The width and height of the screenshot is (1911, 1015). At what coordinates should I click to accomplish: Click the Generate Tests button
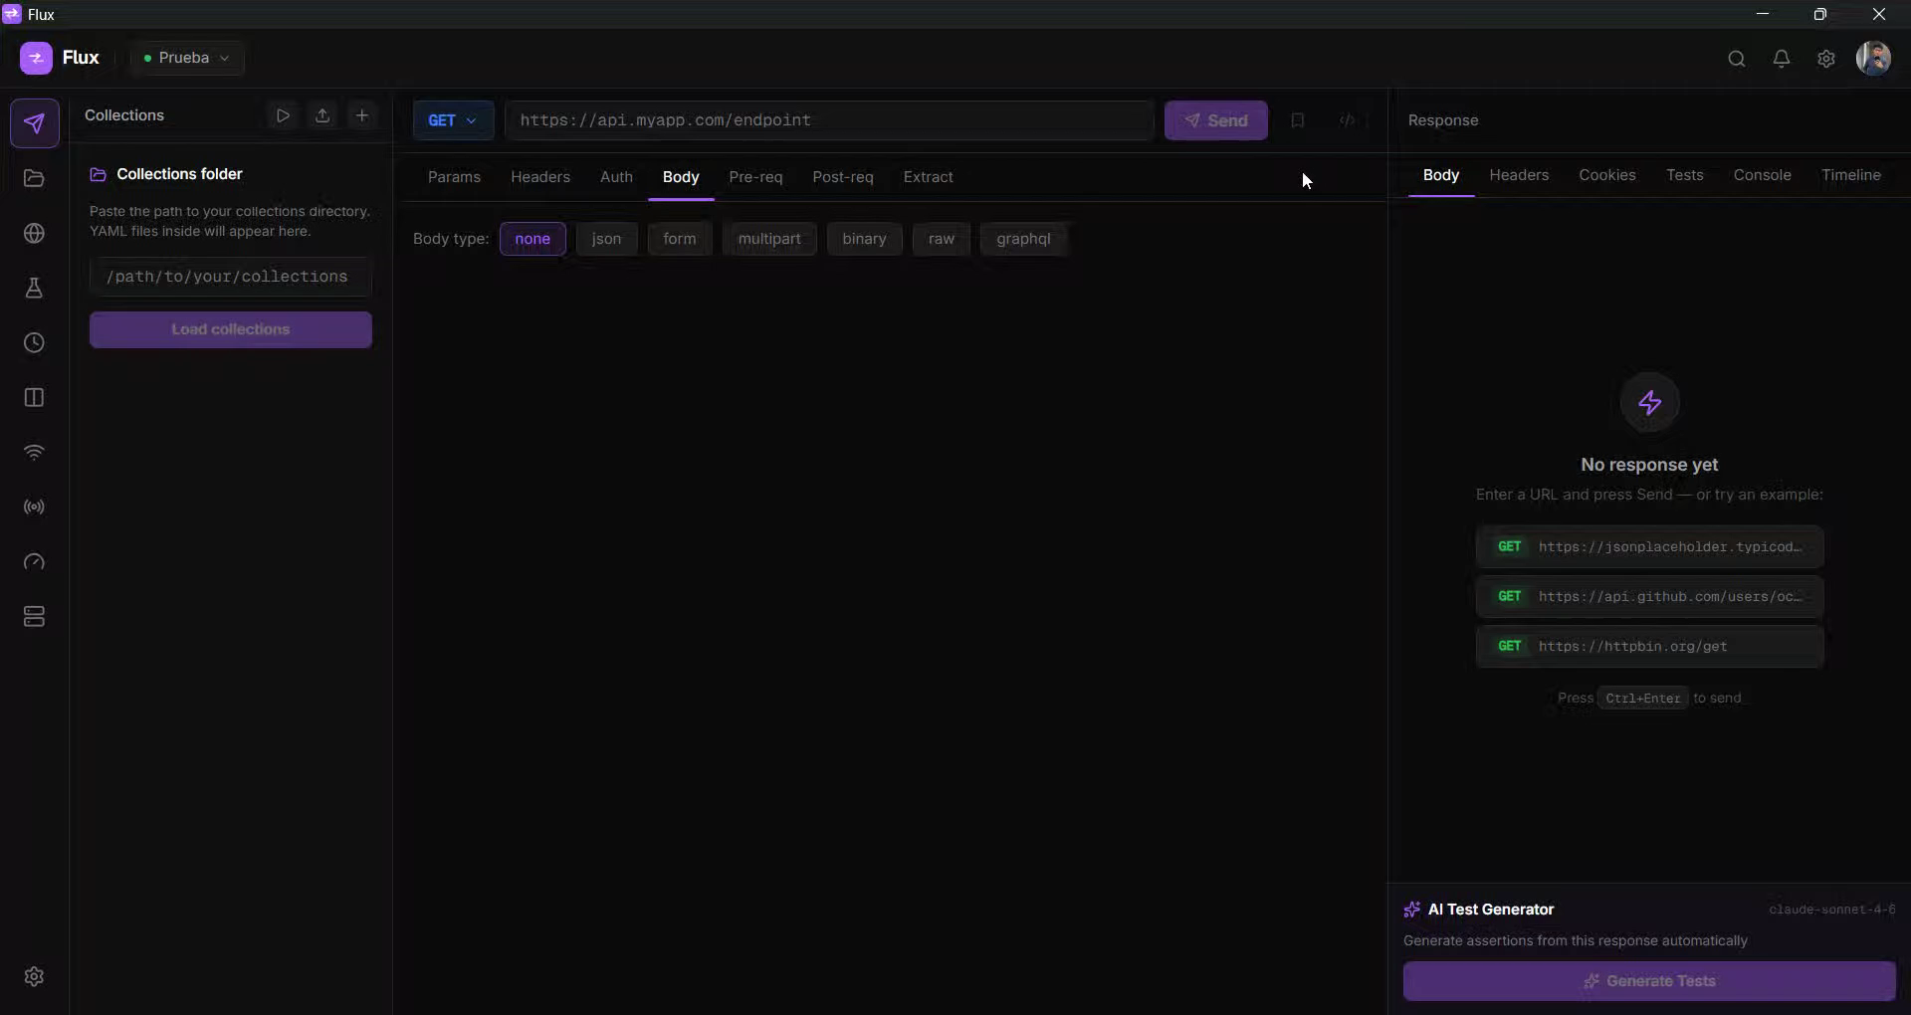[1649, 981]
